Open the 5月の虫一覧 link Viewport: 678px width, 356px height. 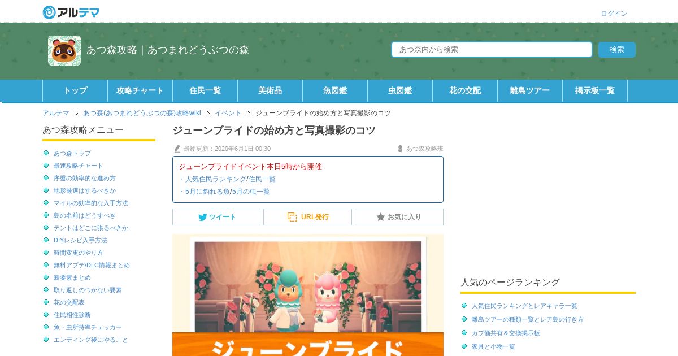click(x=251, y=192)
